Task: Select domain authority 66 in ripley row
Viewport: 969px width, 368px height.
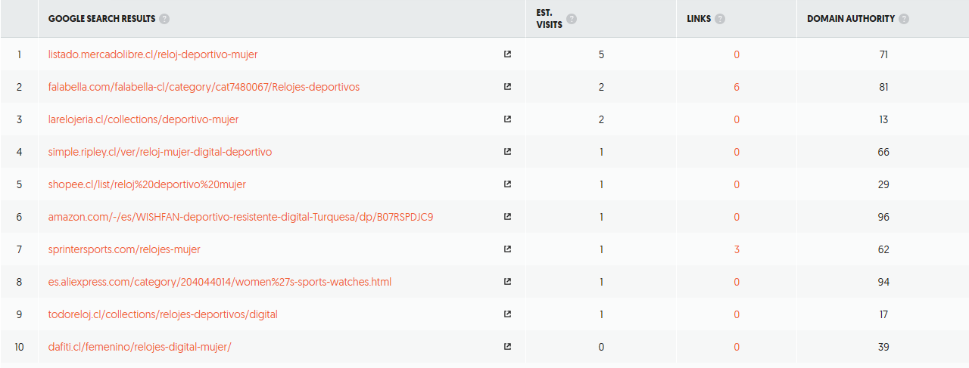Action: [x=883, y=152]
